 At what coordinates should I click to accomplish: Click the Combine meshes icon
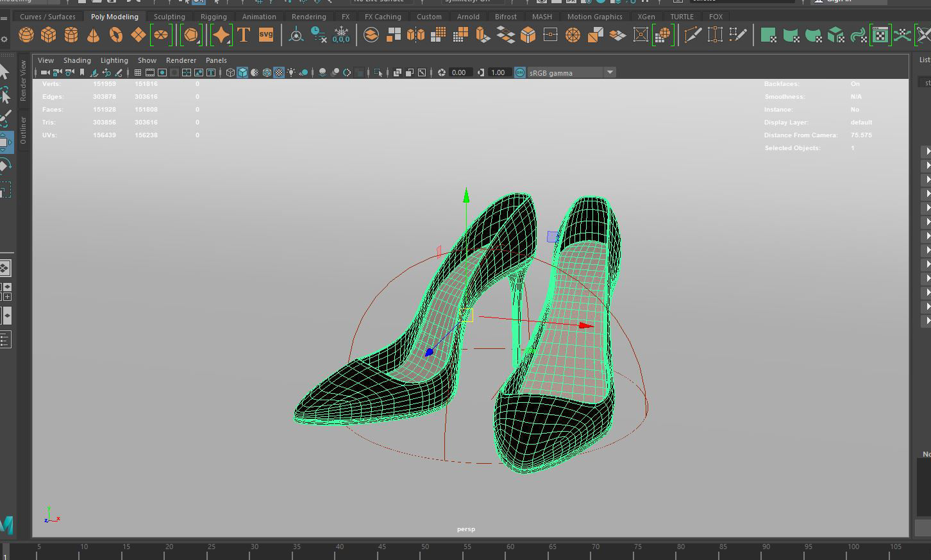tap(371, 35)
